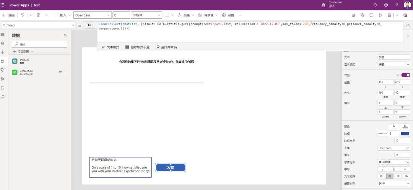Toggle italic font style
The height and width of the screenshot is (190, 413).
click(x=383, y=169)
